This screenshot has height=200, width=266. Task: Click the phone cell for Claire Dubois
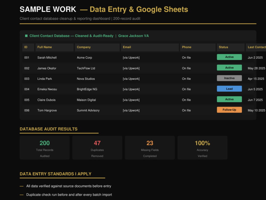tap(186, 100)
